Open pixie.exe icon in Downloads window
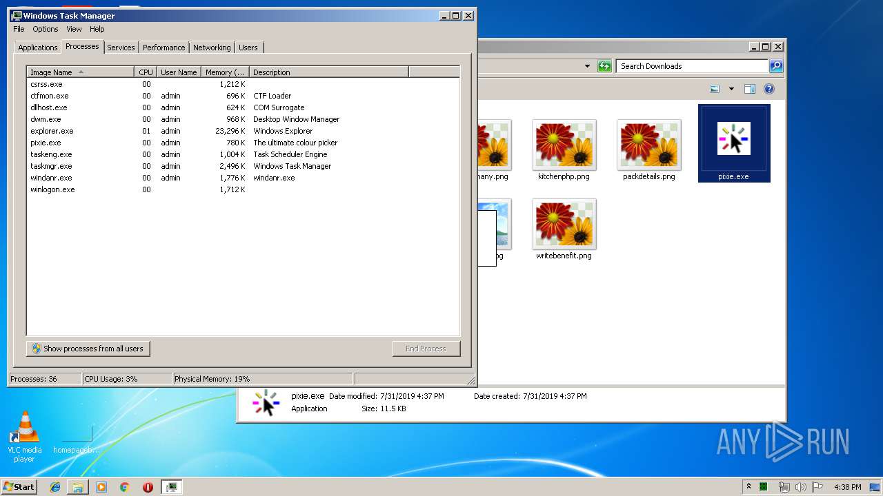The width and height of the screenshot is (883, 496). (733, 143)
